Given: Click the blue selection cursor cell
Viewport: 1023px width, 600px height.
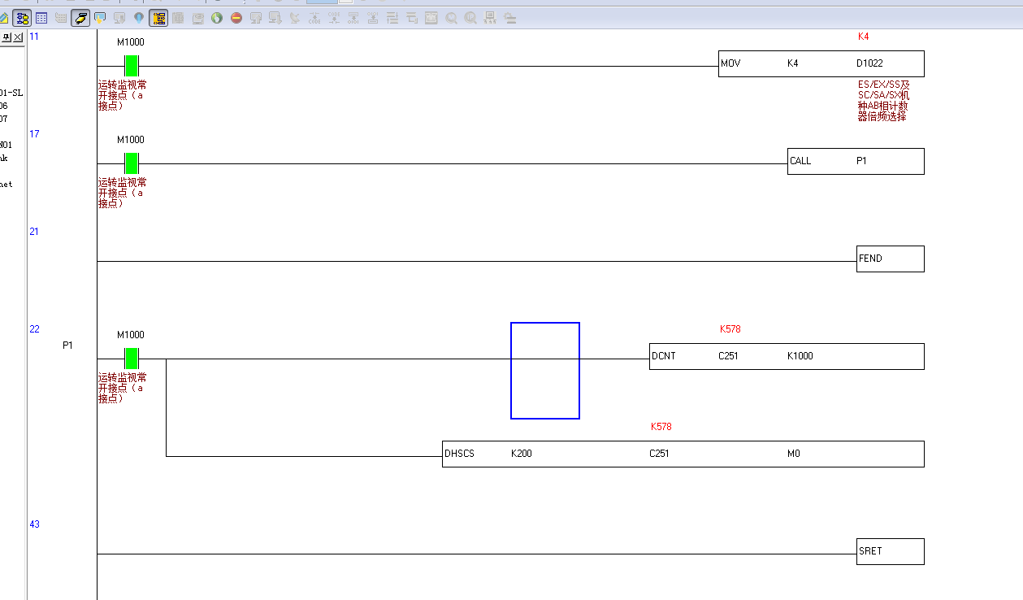Looking at the screenshot, I should [544, 371].
